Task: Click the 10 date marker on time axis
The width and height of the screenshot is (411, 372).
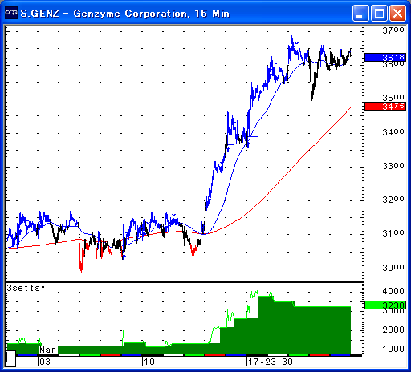Action: [149, 362]
